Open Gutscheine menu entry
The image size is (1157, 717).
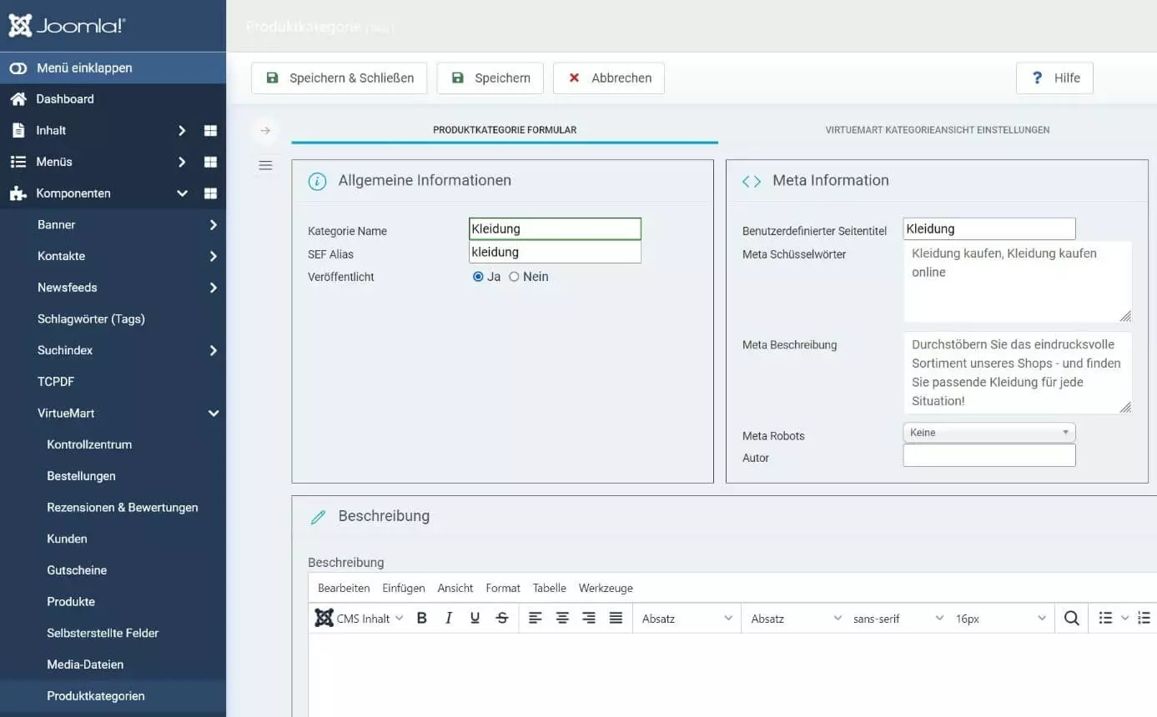77,570
